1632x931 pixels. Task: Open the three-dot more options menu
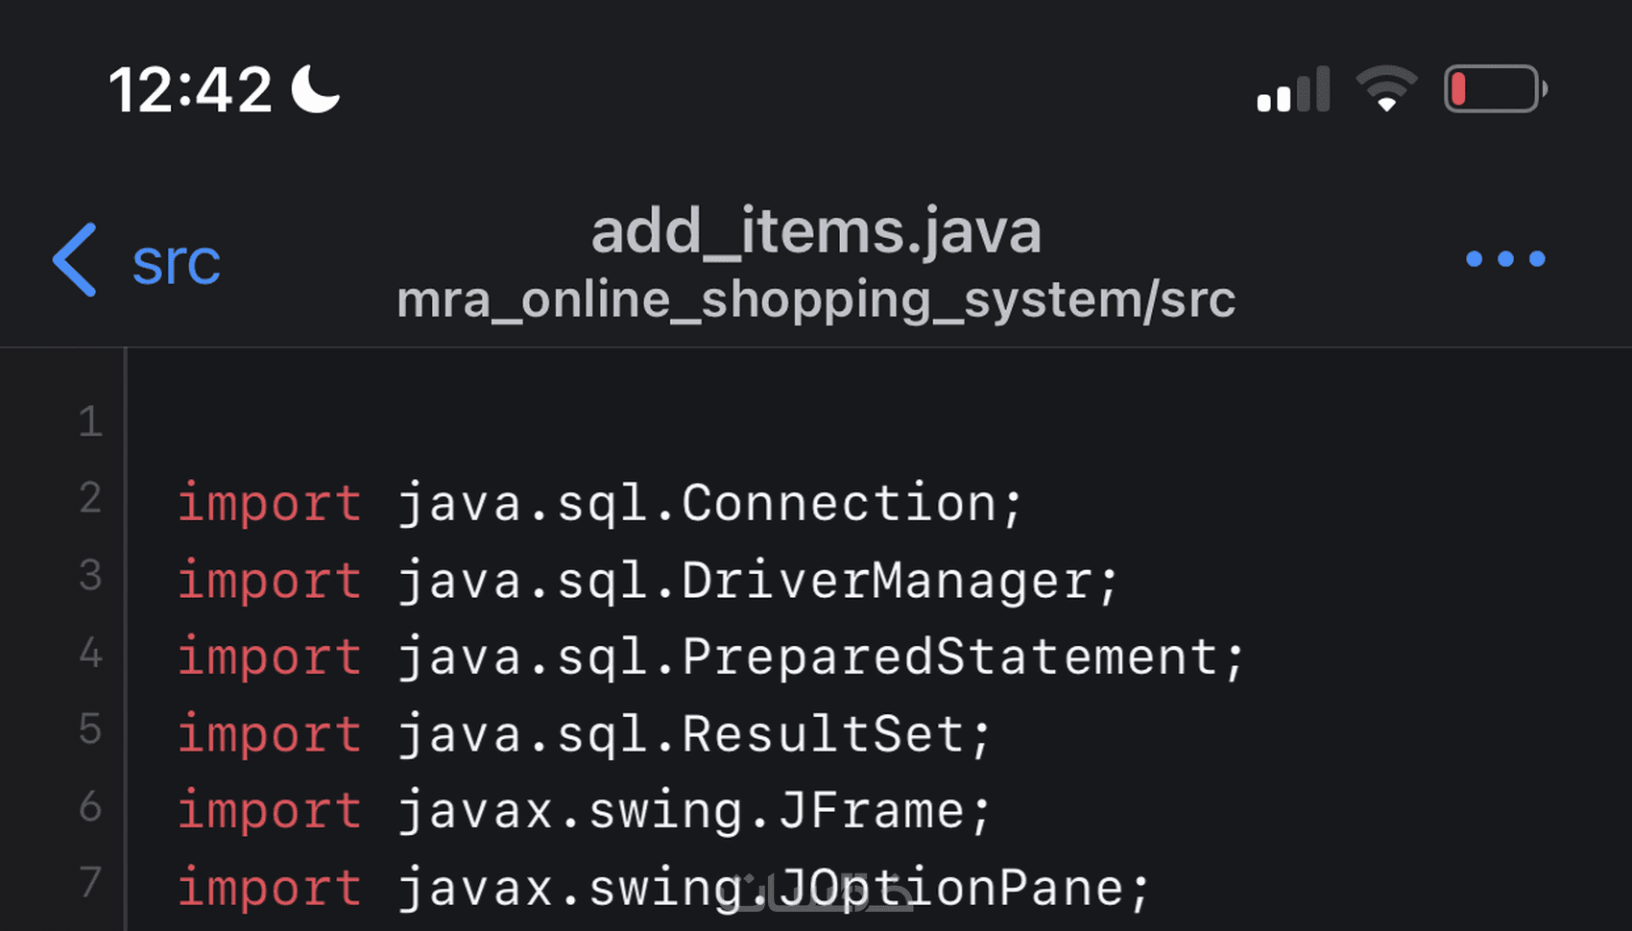1504,259
